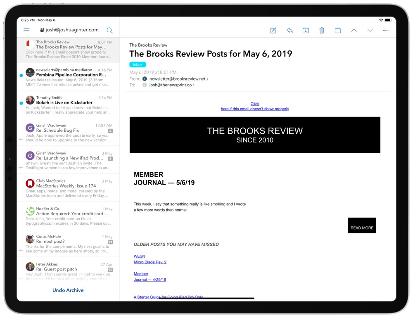This screenshot has height=318, width=413.
Task: Open thread count badge 11 on next post
Action: pos(110,242)
